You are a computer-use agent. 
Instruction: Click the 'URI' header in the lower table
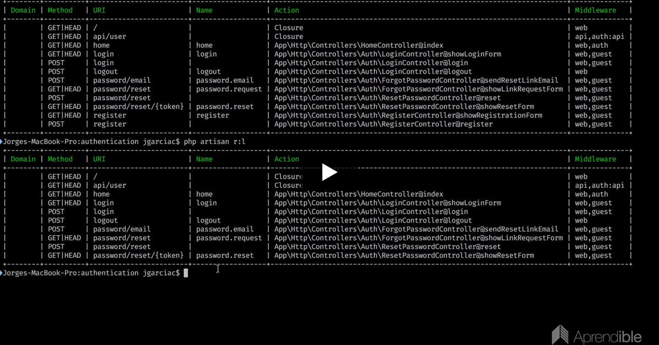click(x=99, y=159)
